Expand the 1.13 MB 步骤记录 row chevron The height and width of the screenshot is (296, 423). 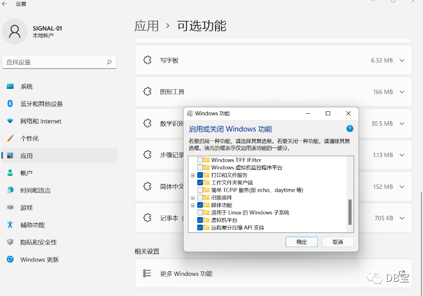tap(402, 155)
